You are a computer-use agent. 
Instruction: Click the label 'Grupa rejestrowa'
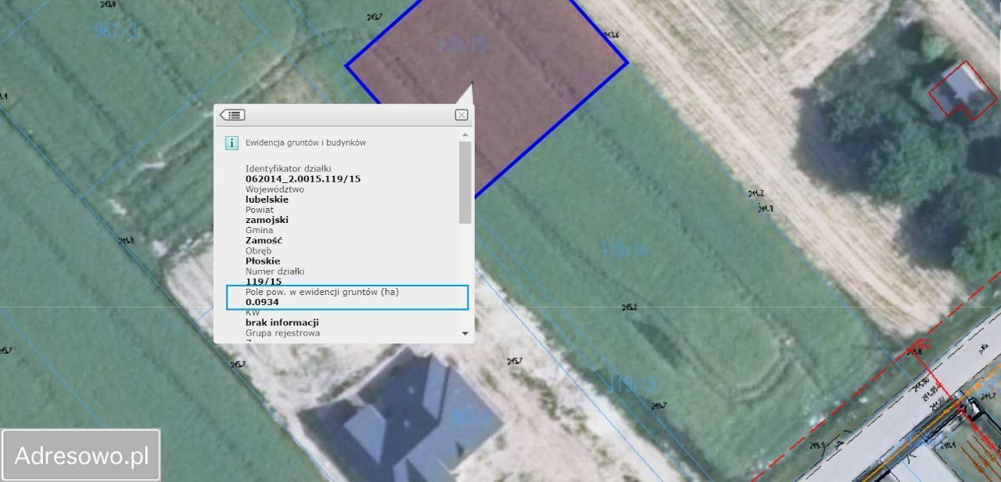(x=282, y=333)
